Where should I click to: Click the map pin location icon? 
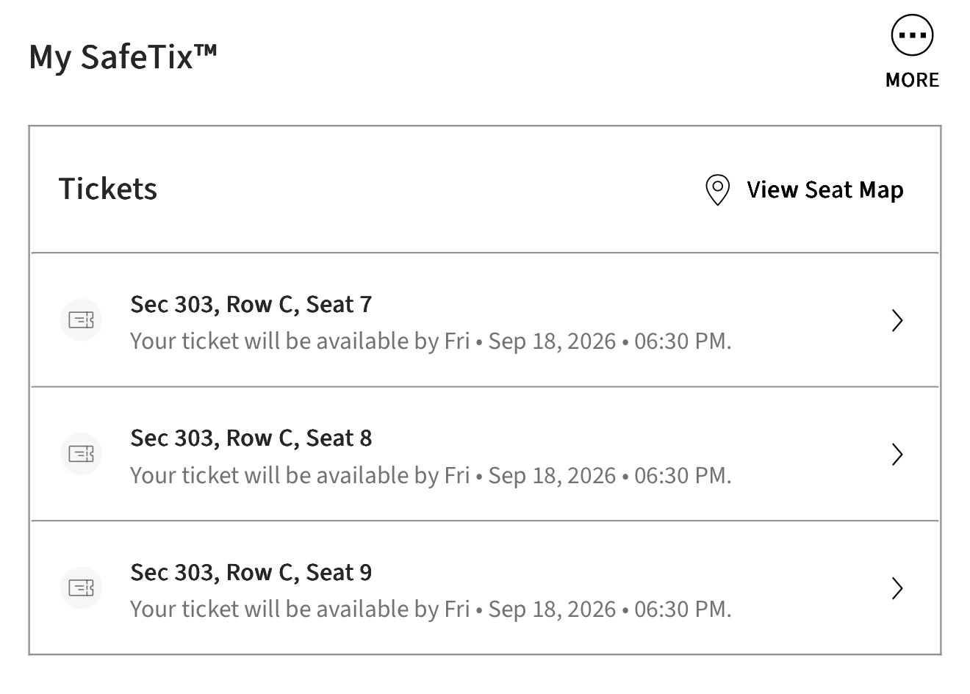[x=717, y=190]
